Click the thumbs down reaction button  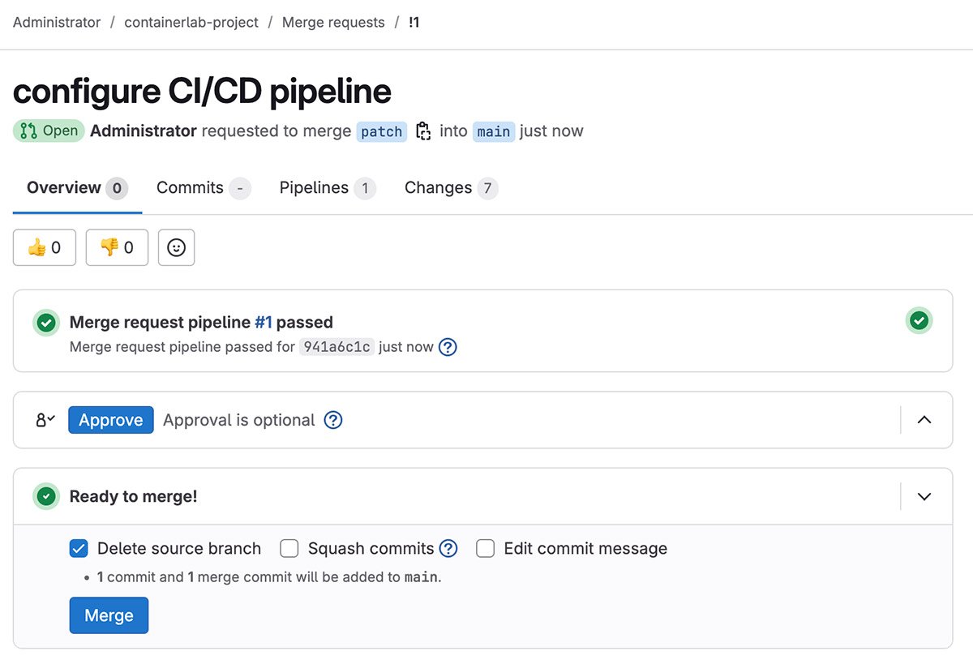tap(117, 248)
